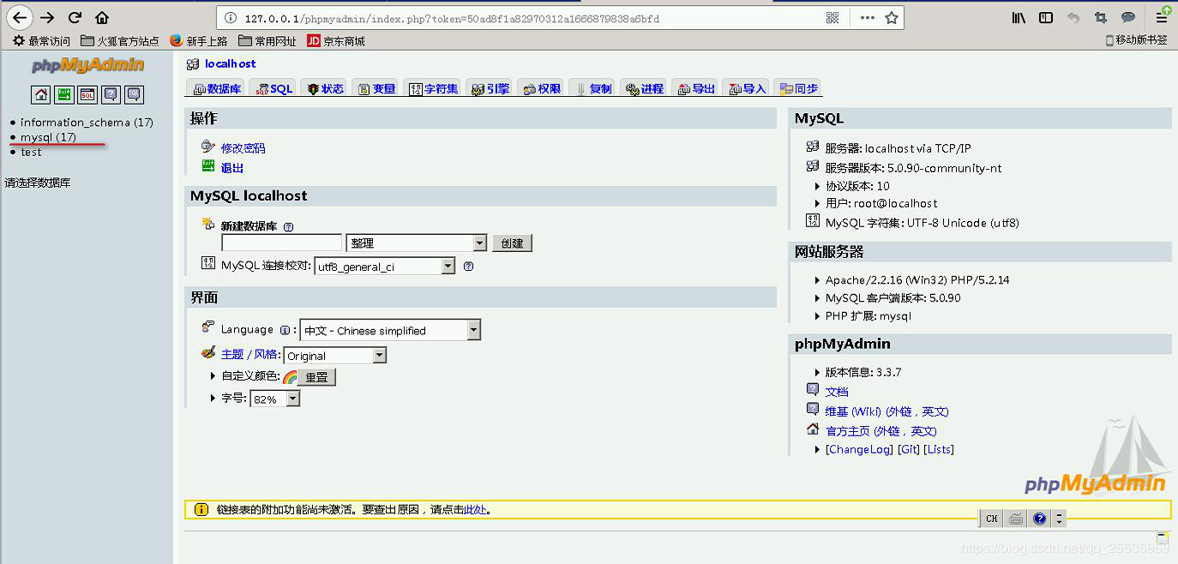Open the utf8_general_ci connection collation dropdown
The height and width of the screenshot is (564, 1178).
tap(385, 267)
